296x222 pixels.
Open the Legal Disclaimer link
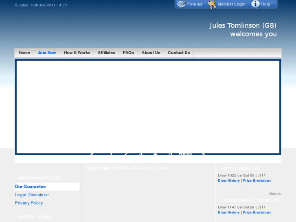pos(32,195)
